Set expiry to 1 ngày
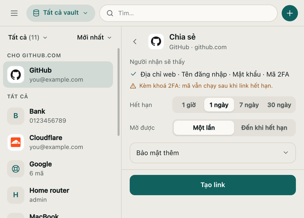 click(x=219, y=105)
